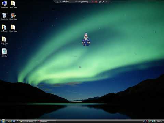Open Internet Explorer from Quick Launch
Viewport: 164px width, 123px height.
(x=11, y=121)
